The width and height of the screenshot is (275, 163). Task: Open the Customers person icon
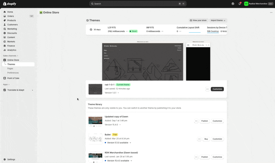click(x=4, y=24)
